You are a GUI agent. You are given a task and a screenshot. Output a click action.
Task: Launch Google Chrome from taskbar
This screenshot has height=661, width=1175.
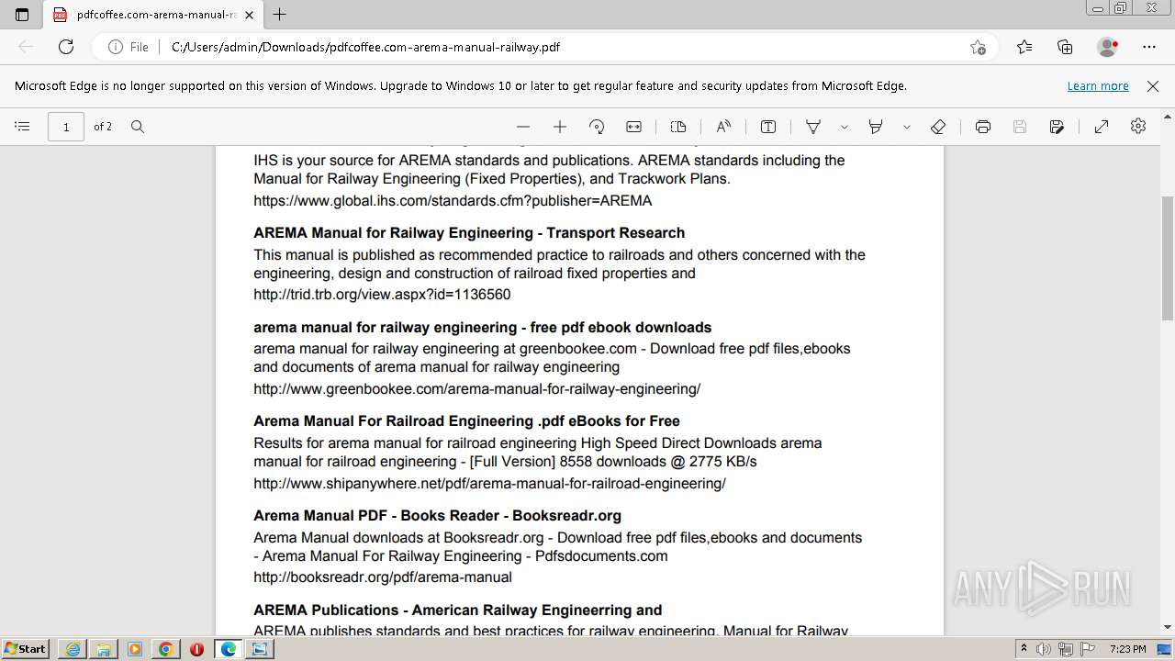(x=166, y=649)
